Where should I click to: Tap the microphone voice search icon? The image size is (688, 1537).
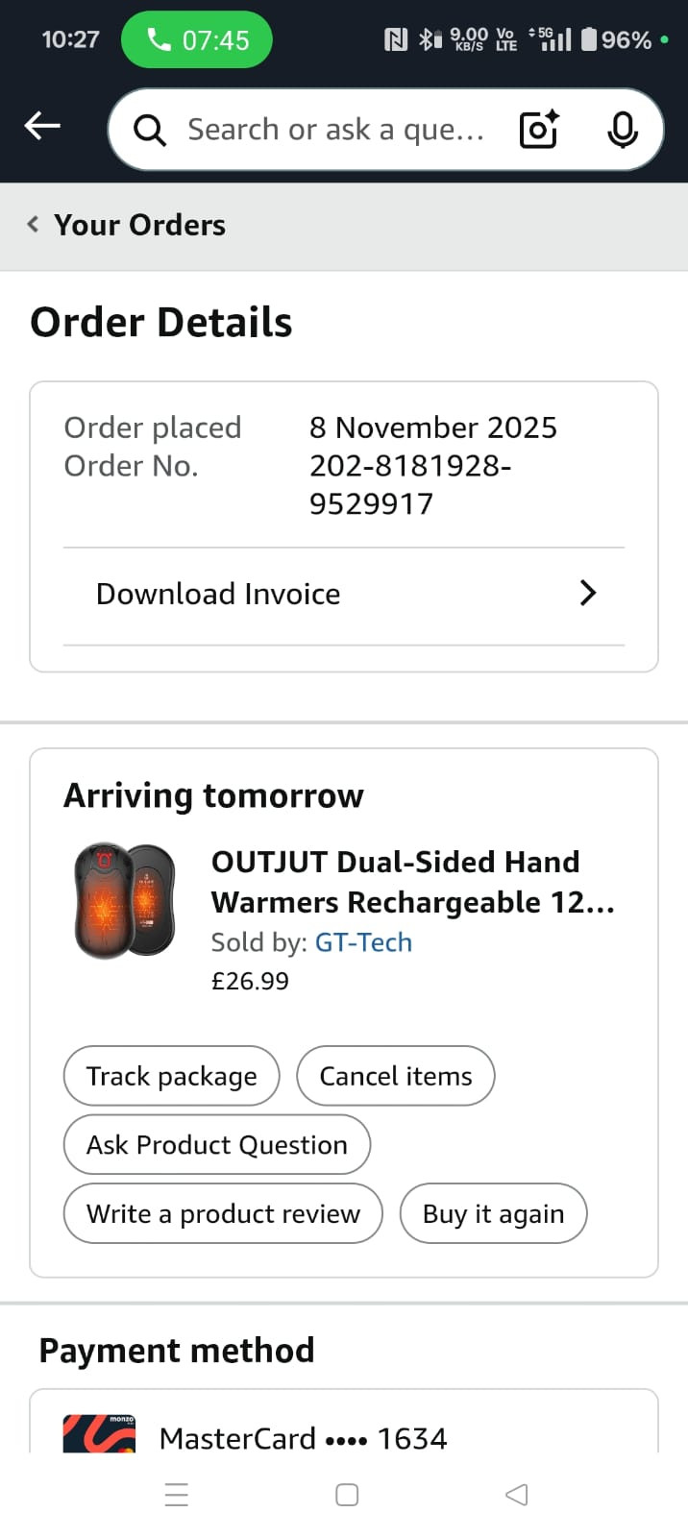coord(622,130)
